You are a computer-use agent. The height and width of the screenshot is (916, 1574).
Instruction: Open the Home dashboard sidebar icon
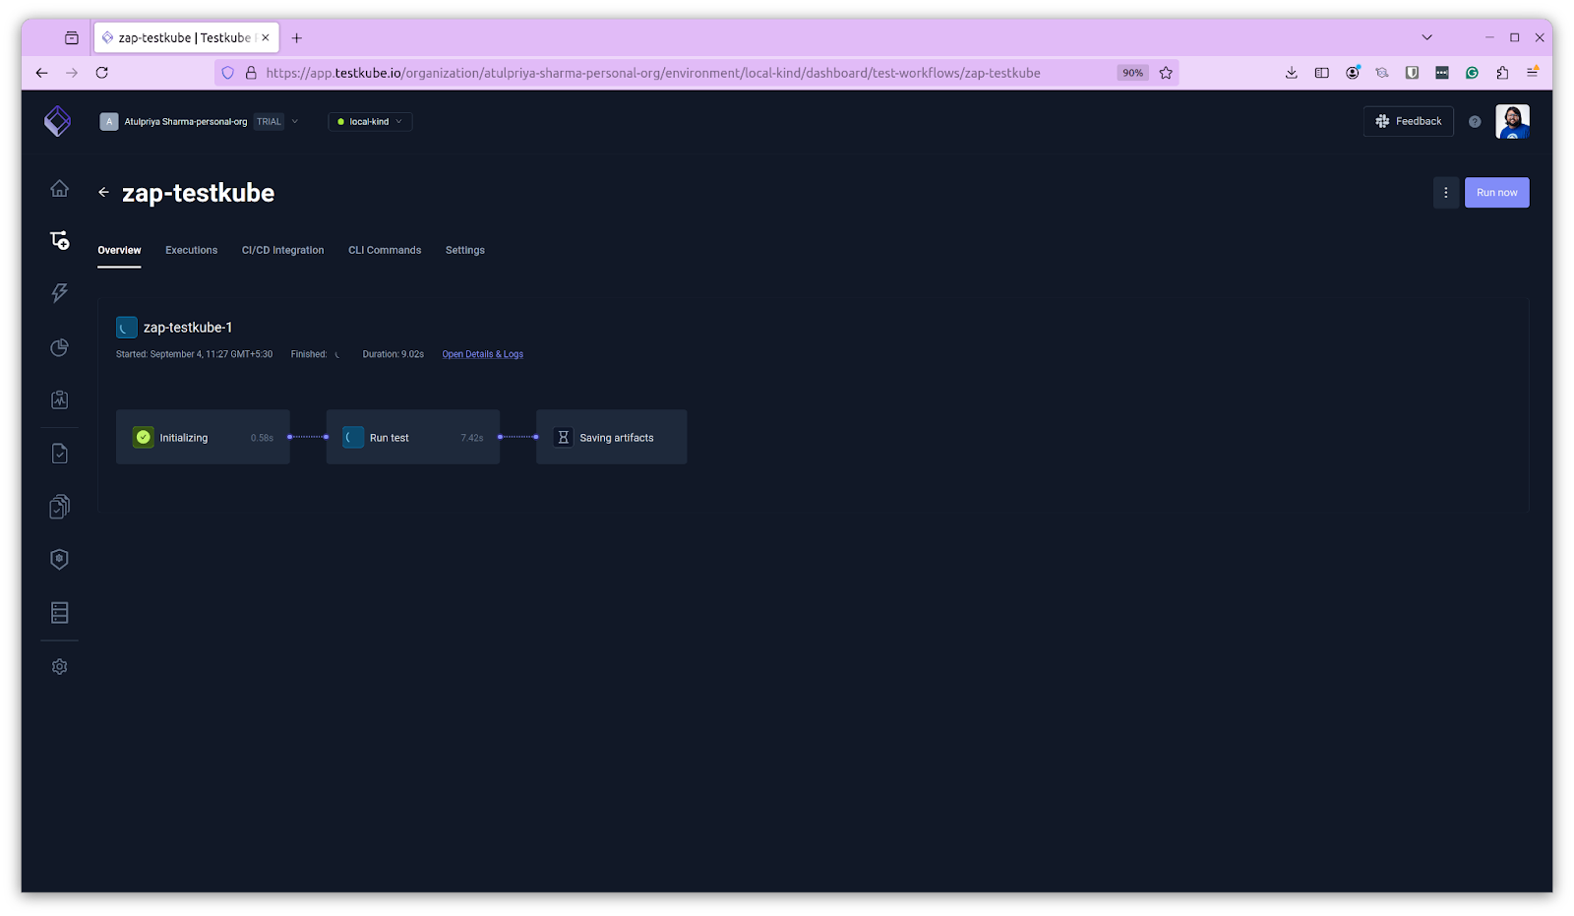[60, 188]
